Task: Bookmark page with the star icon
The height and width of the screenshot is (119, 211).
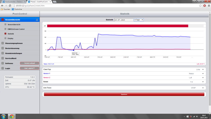Action: tap(200, 6)
